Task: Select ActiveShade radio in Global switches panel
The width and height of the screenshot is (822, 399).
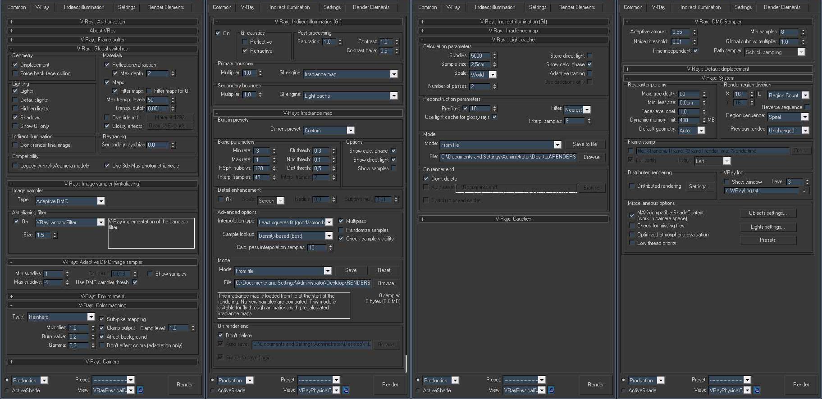Action: [x=7, y=390]
